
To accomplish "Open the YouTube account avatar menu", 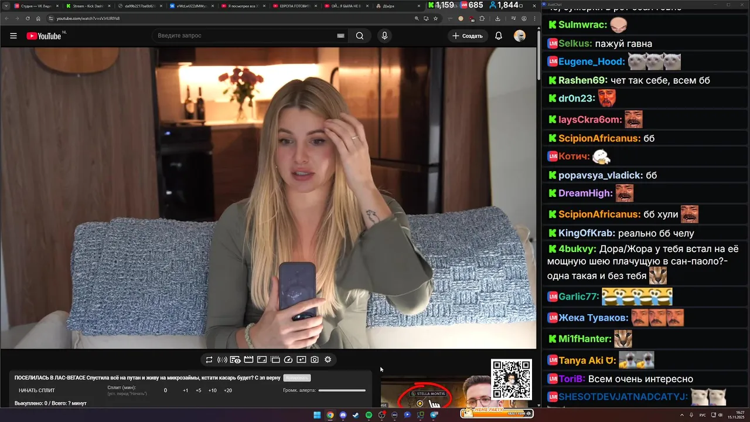I will click(x=520, y=36).
